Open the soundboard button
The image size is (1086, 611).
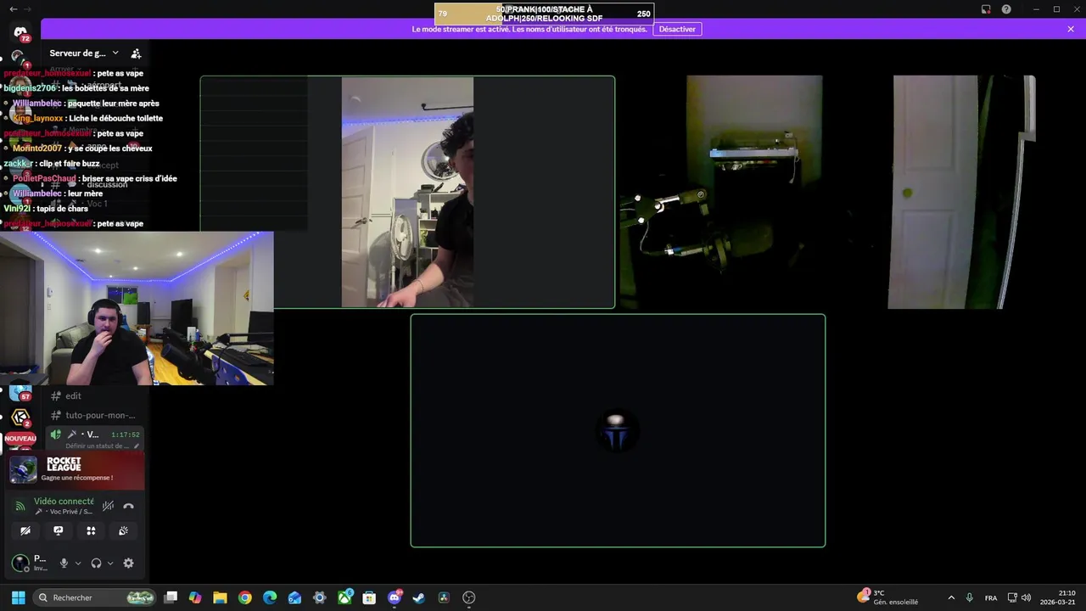[123, 530]
